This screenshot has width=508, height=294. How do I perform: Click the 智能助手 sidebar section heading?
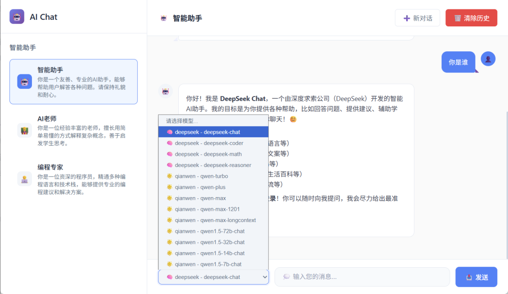pos(23,48)
